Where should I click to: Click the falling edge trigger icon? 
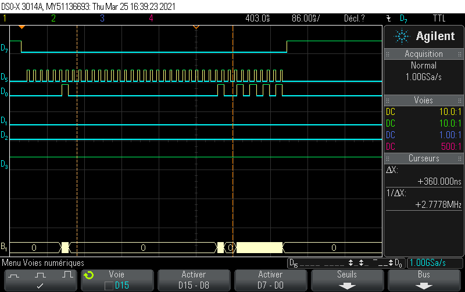(389, 19)
